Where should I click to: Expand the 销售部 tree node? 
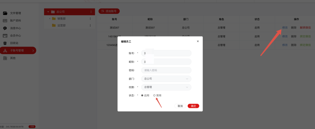point(50,19)
